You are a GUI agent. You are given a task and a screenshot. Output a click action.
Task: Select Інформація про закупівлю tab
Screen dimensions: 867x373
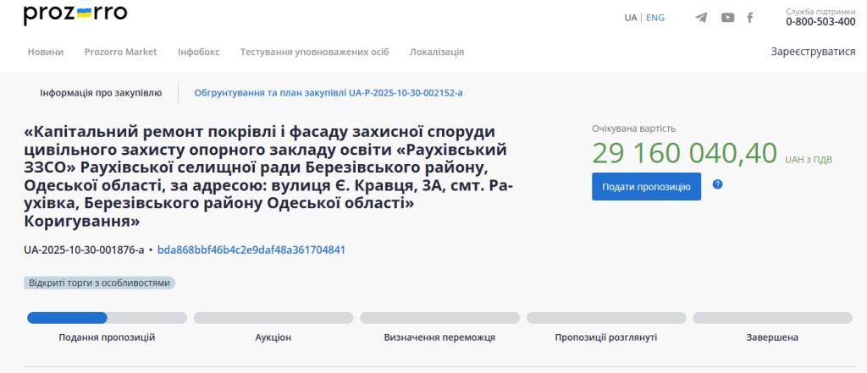(x=101, y=93)
